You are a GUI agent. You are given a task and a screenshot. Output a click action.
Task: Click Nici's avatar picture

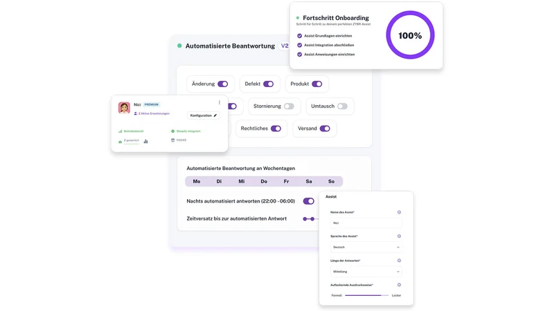click(x=124, y=108)
